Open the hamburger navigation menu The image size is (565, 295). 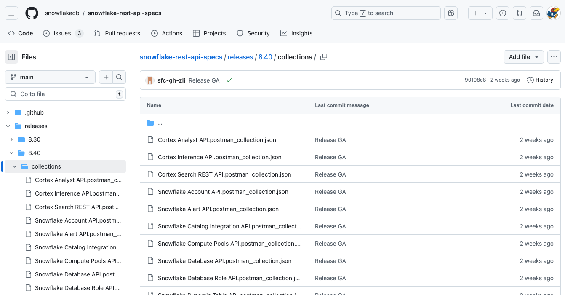(11, 13)
